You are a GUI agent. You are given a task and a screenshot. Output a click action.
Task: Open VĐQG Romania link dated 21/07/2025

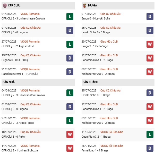tap(30, 69)
